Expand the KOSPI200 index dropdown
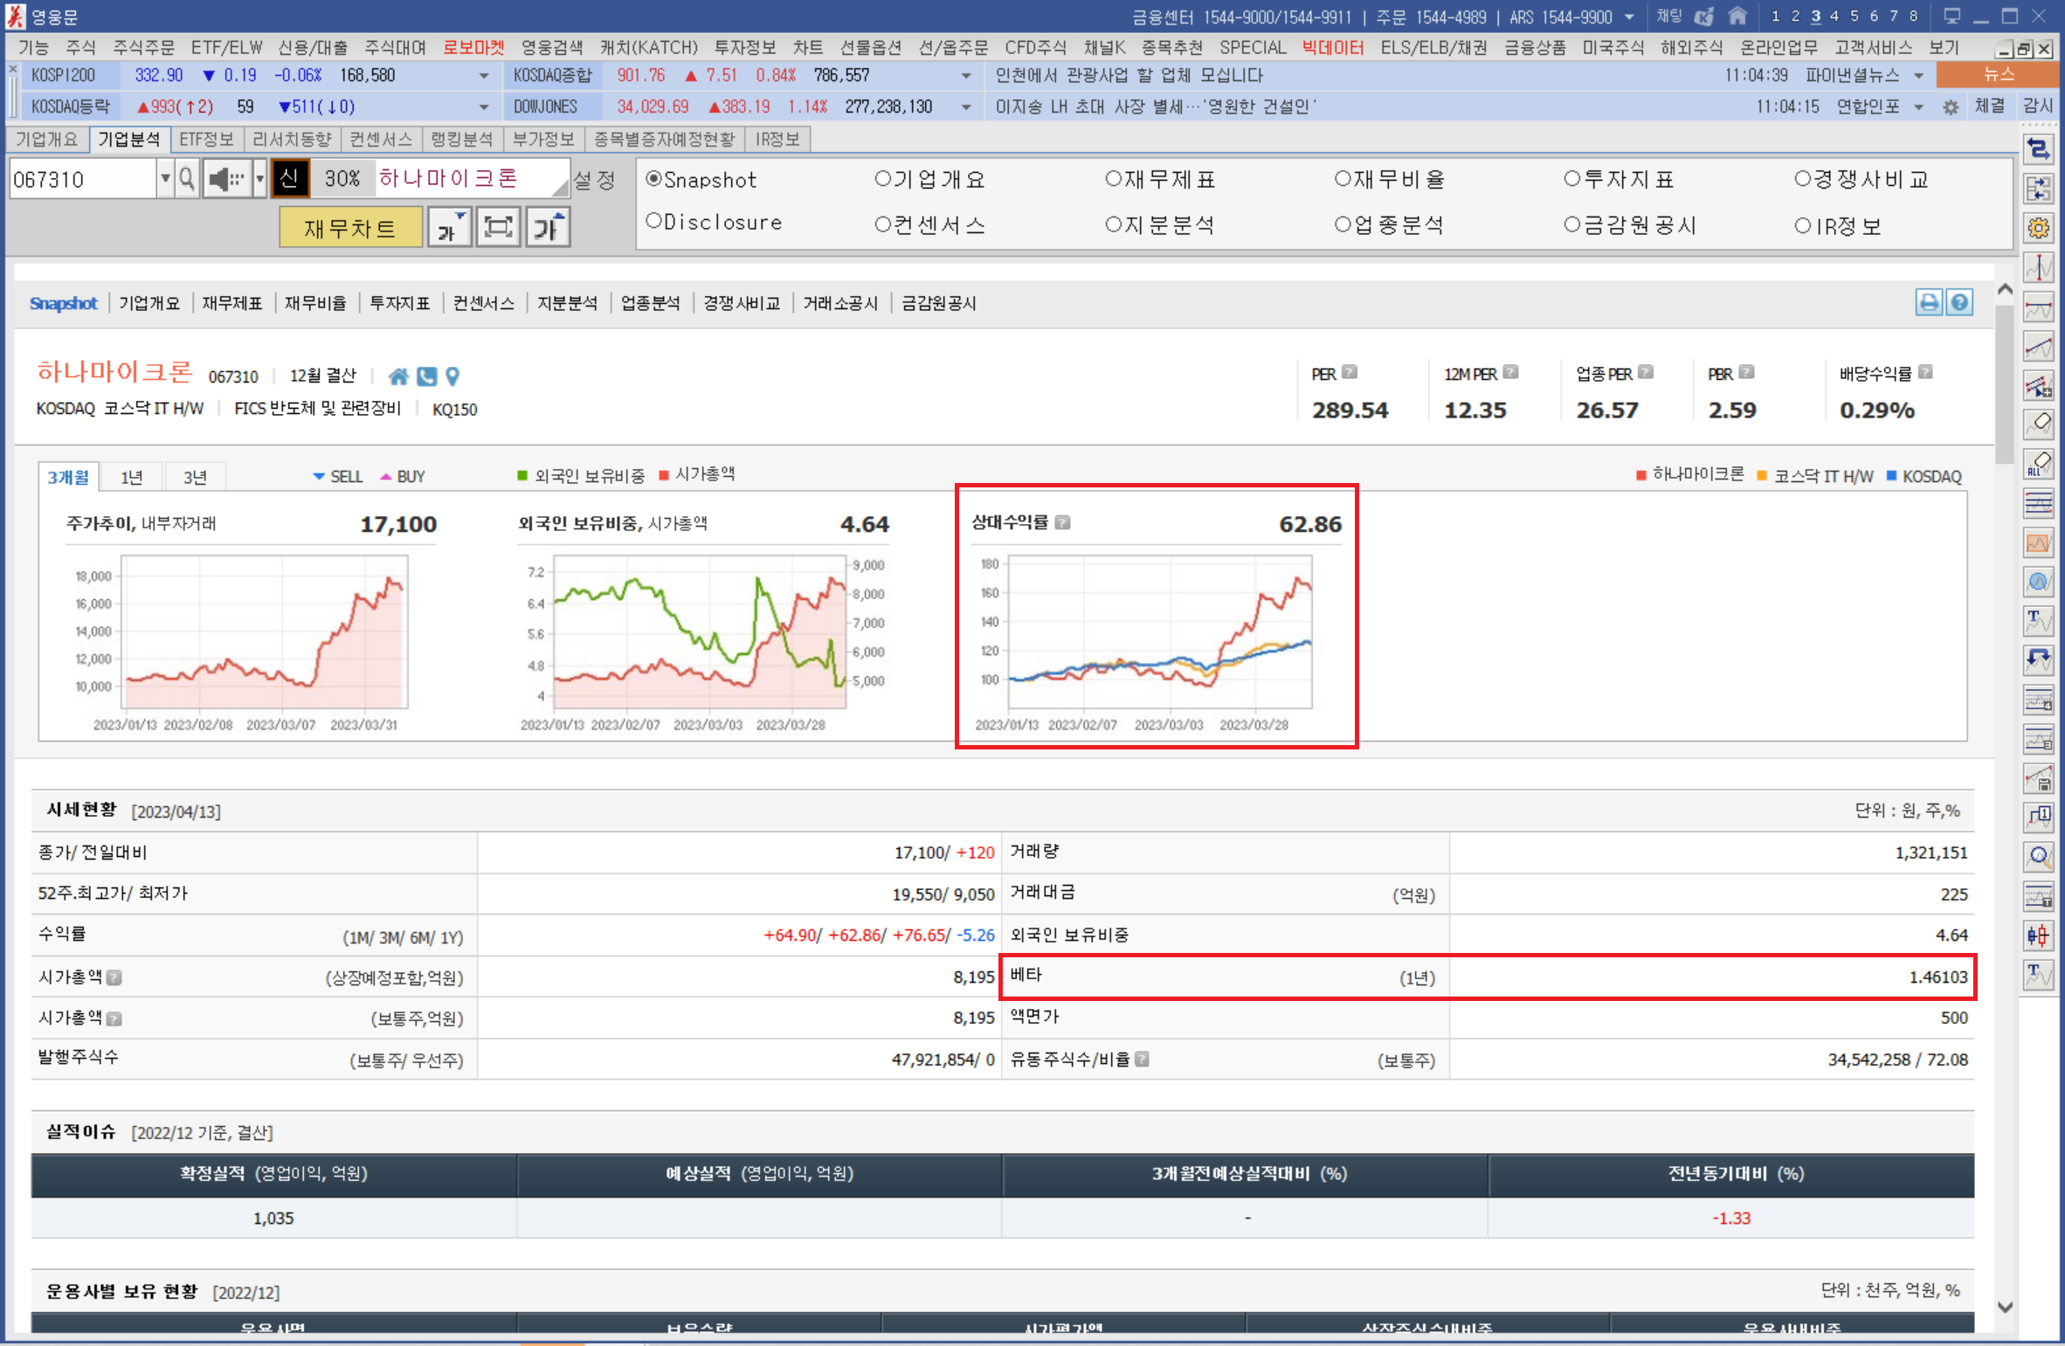Screen dimensions: 2065x1346 point(484,76)
